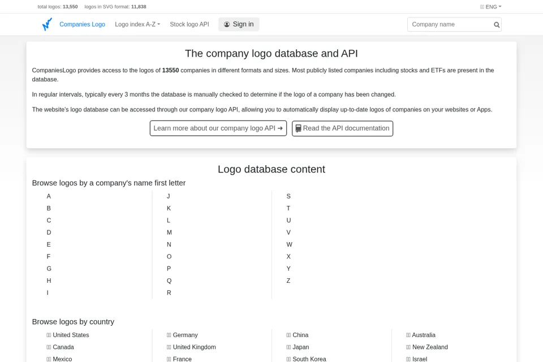This screenshot has width=543, height=362.
Task: Open South Korea country logos
Action: [x=306, y=359]
